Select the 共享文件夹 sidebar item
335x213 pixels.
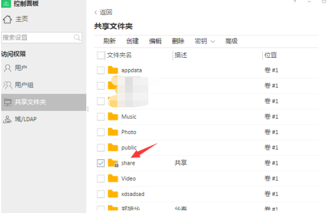[44, 102]
